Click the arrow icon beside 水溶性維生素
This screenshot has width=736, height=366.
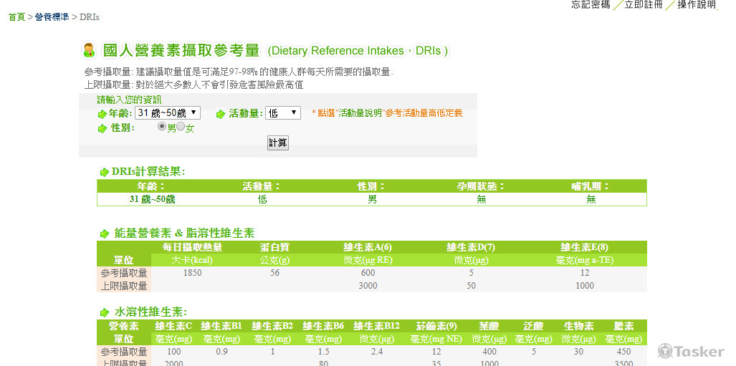(x=105, y=312)
